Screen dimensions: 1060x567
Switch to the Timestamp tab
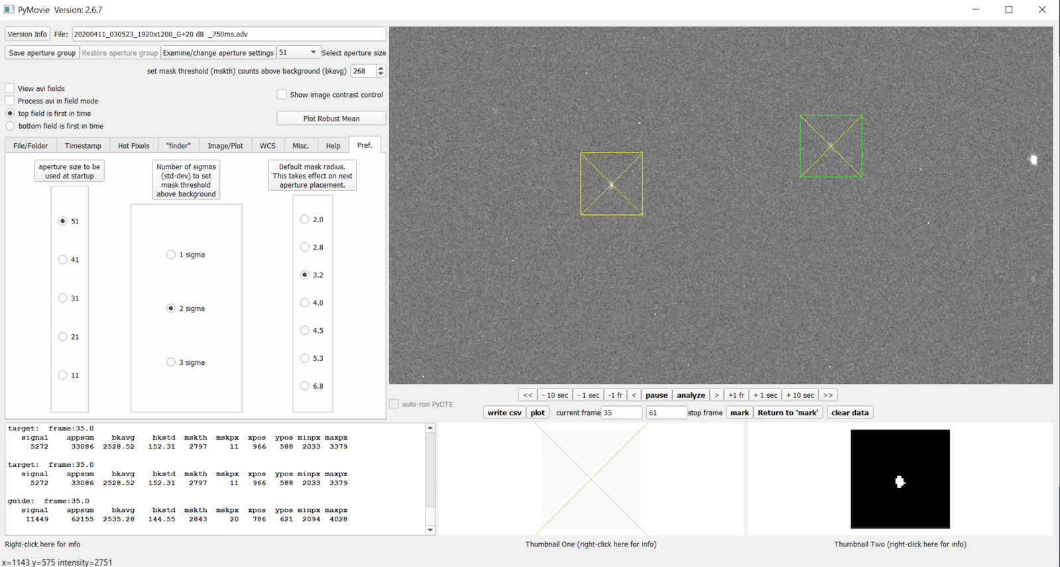83,146
